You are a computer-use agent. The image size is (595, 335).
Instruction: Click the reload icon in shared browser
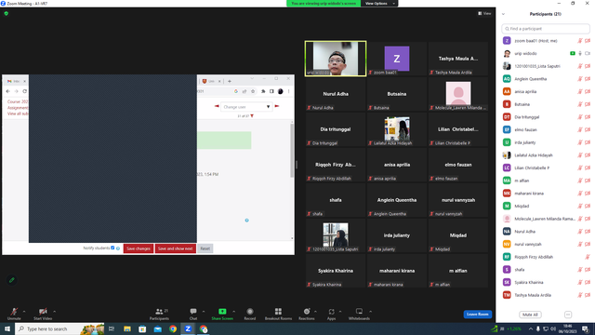[25, 91]
